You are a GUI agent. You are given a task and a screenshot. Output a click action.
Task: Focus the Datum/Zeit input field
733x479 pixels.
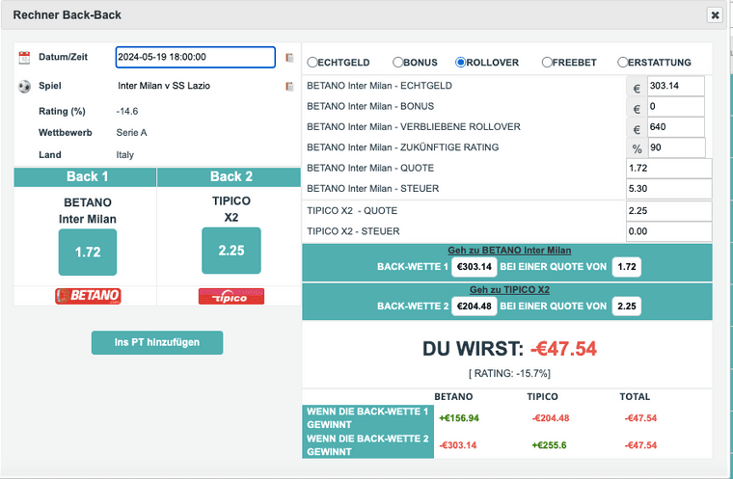click(x=195, y=57)
